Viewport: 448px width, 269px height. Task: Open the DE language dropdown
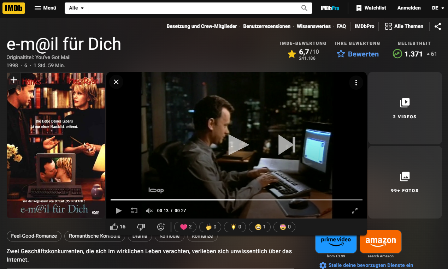point(438,8)
